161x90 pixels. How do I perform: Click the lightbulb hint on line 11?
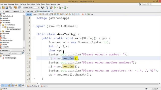point(30,58)
